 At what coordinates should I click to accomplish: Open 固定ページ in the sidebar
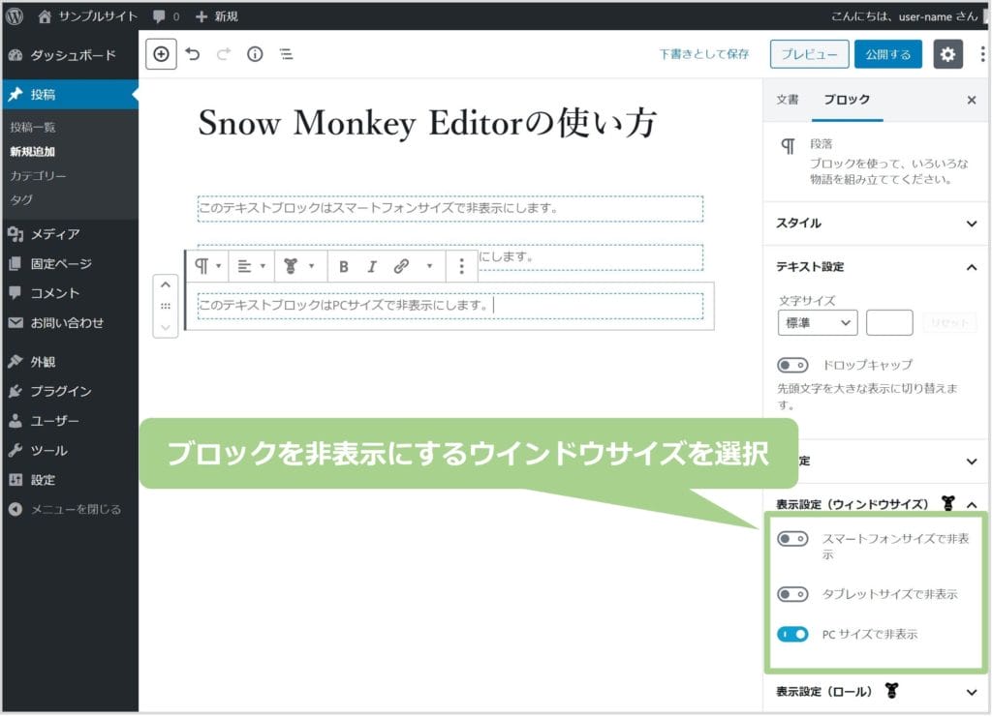click(70, 264)
